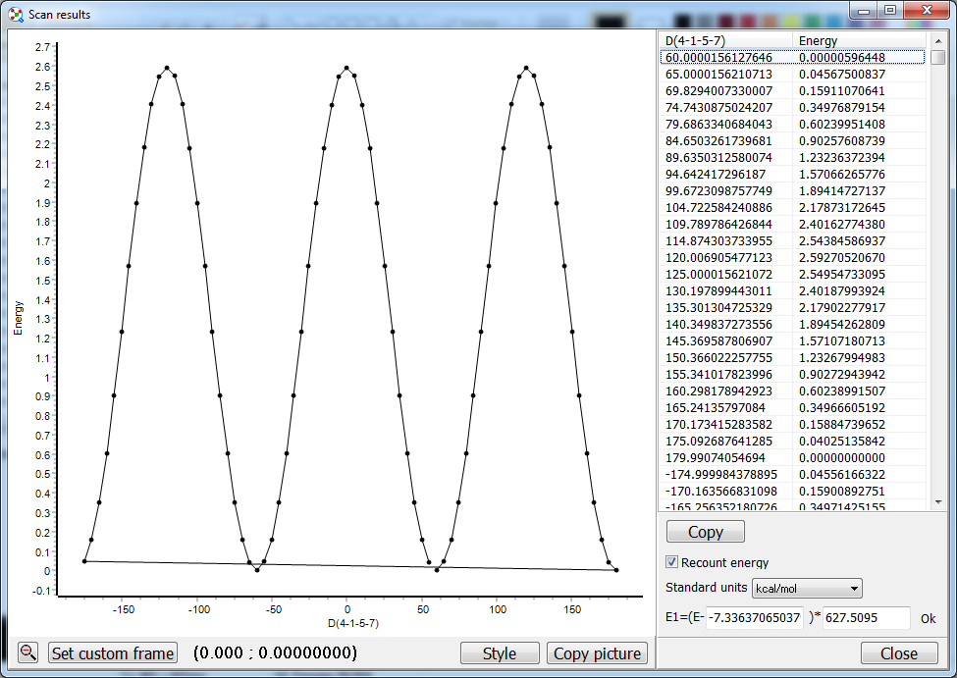Click the Copy button below table
957x678 pixels.
(705, 532)
